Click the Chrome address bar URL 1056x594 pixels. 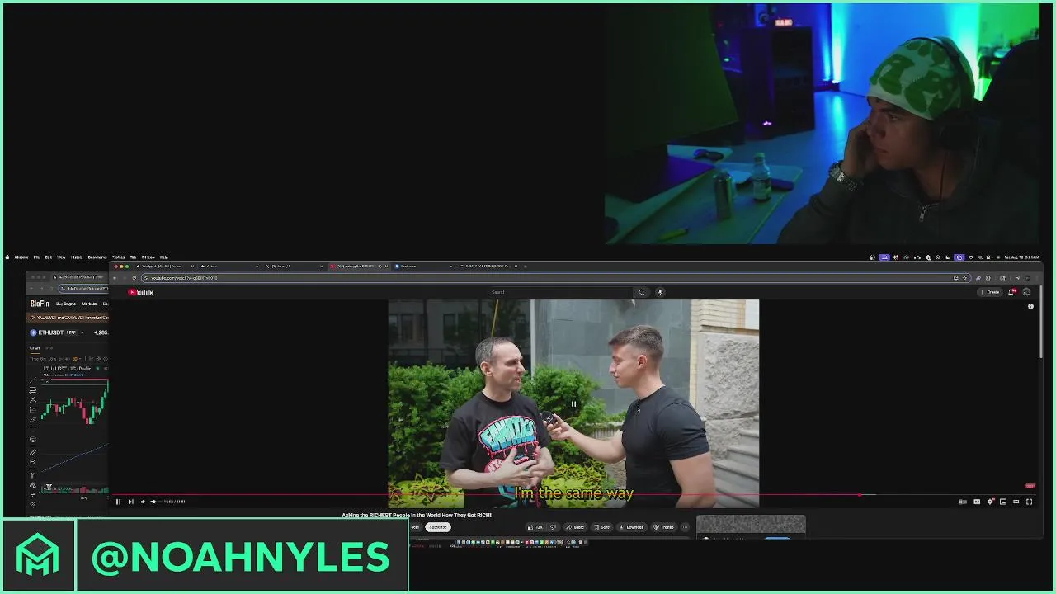(x=184, y=278)
